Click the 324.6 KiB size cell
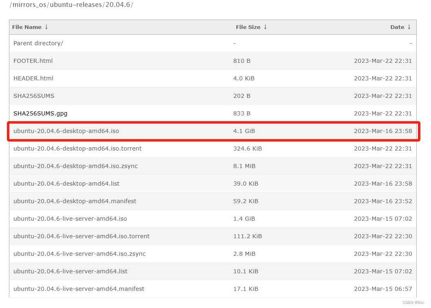The image size is (431, 308). (x=248, y=148)
